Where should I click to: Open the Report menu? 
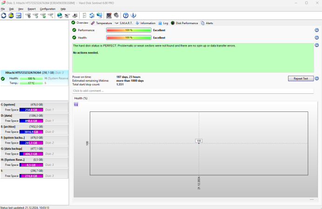coord(32,9)
